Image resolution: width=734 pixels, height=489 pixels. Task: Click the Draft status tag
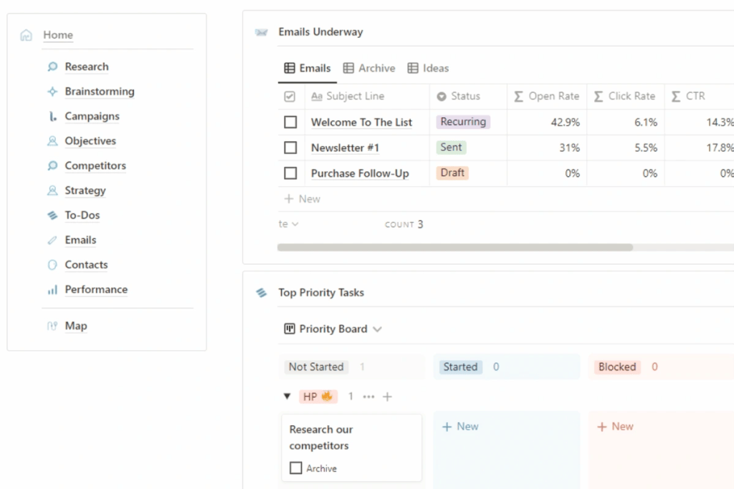click(452, 173)
